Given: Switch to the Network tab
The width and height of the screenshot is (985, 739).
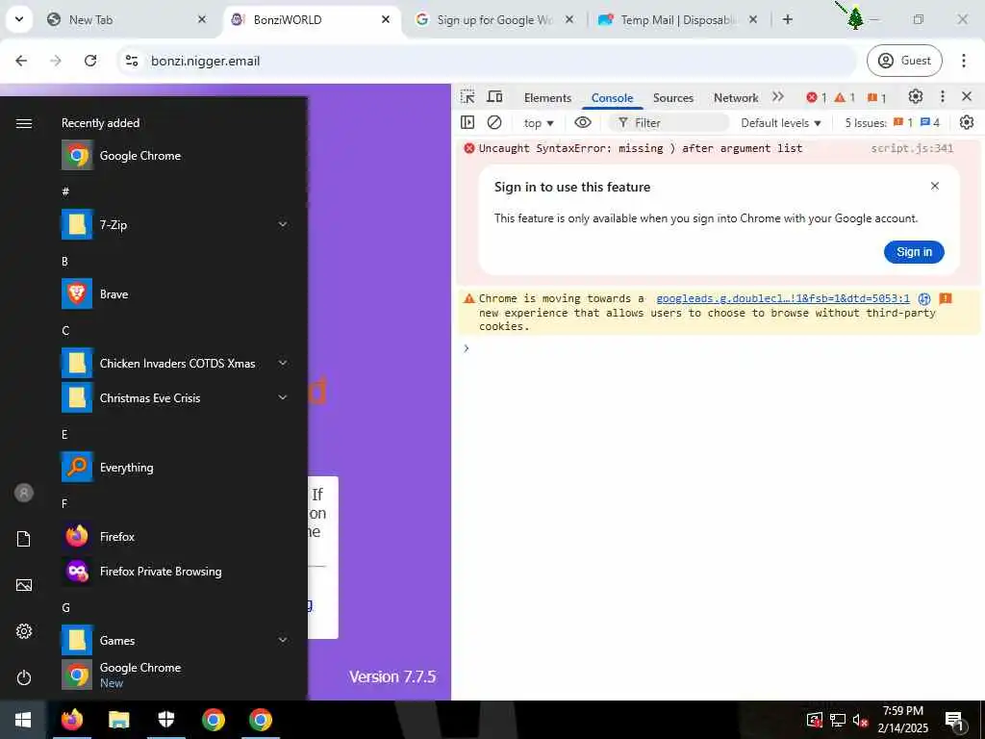Looking at the screenshot, I should pos(736,98).
